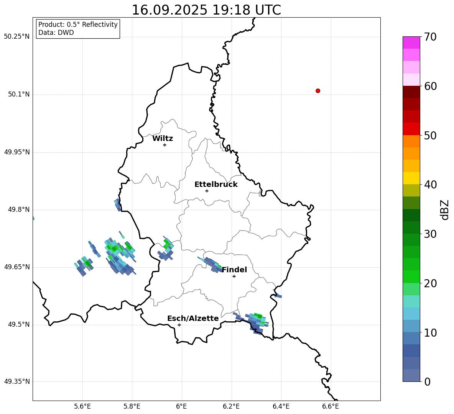Click the 49.5°N latitude tick label
This screenshot has width=454, height=414.
[19, 324]
